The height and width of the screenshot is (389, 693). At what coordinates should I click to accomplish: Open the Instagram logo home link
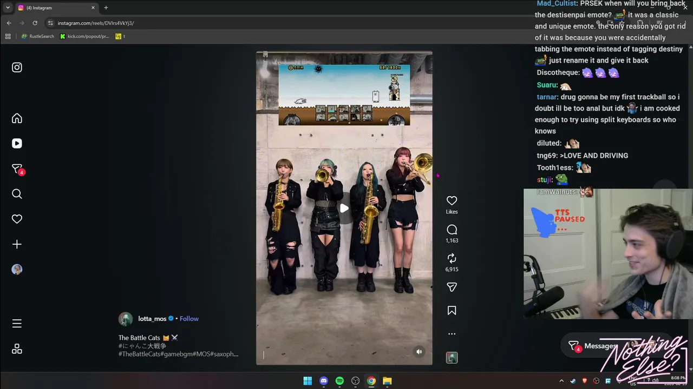[17, 68]
